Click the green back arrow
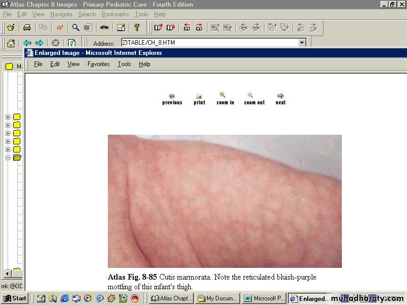 click(27, 43)
